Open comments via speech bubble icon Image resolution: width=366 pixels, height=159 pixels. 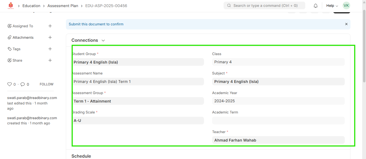23,84
